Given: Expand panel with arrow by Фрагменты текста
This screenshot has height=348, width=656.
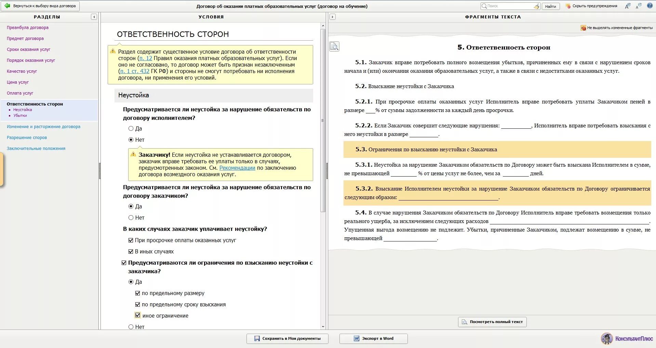Looking at the screenshot, I should (332, 17).
